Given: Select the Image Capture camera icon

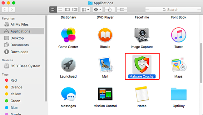Looking at the screenshot, I should 142,35.
